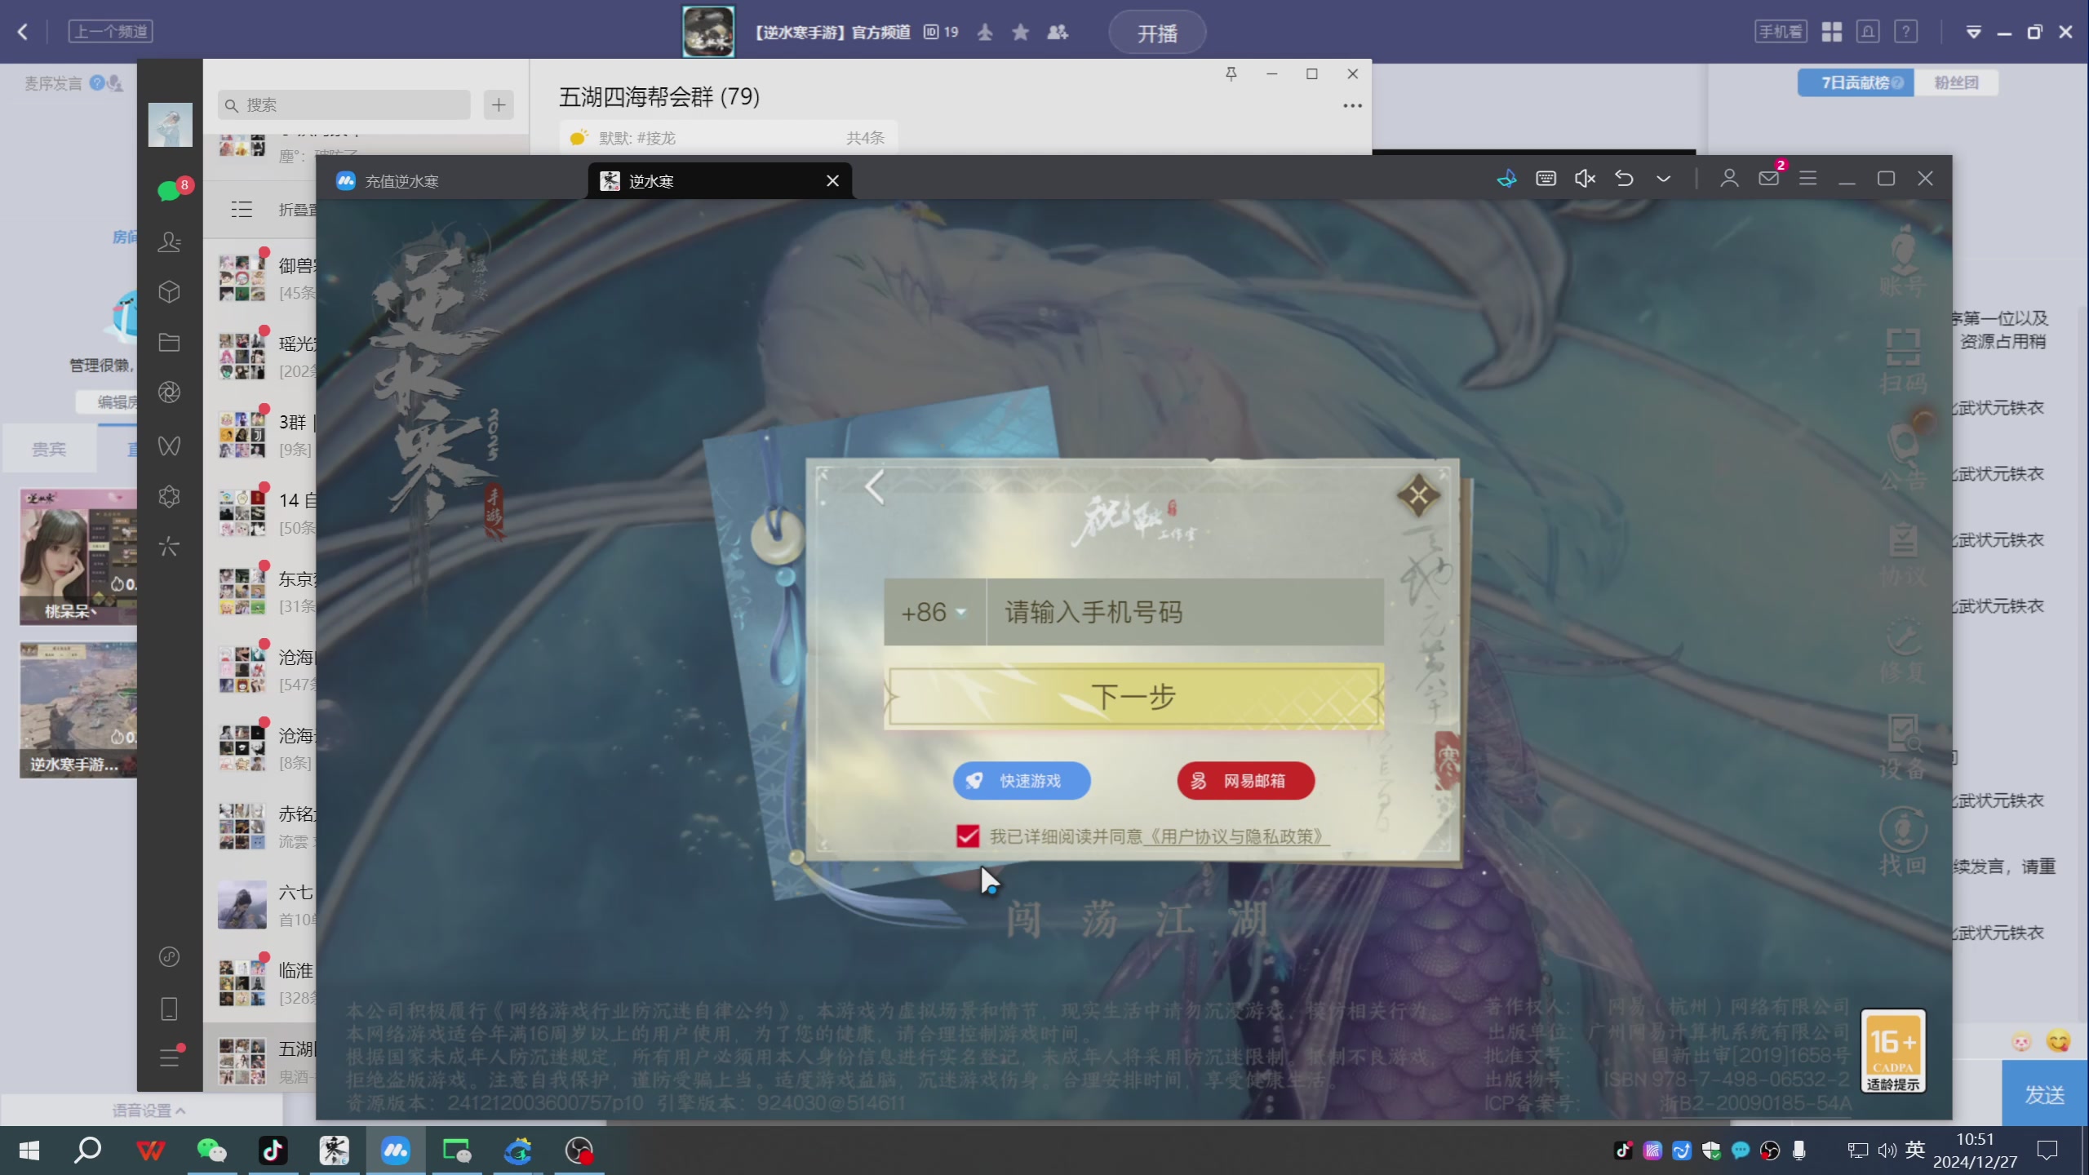Open the grid apps icon in channel header
The height and width of the screenshot is (1175, 2089).
click(1832, 32)
